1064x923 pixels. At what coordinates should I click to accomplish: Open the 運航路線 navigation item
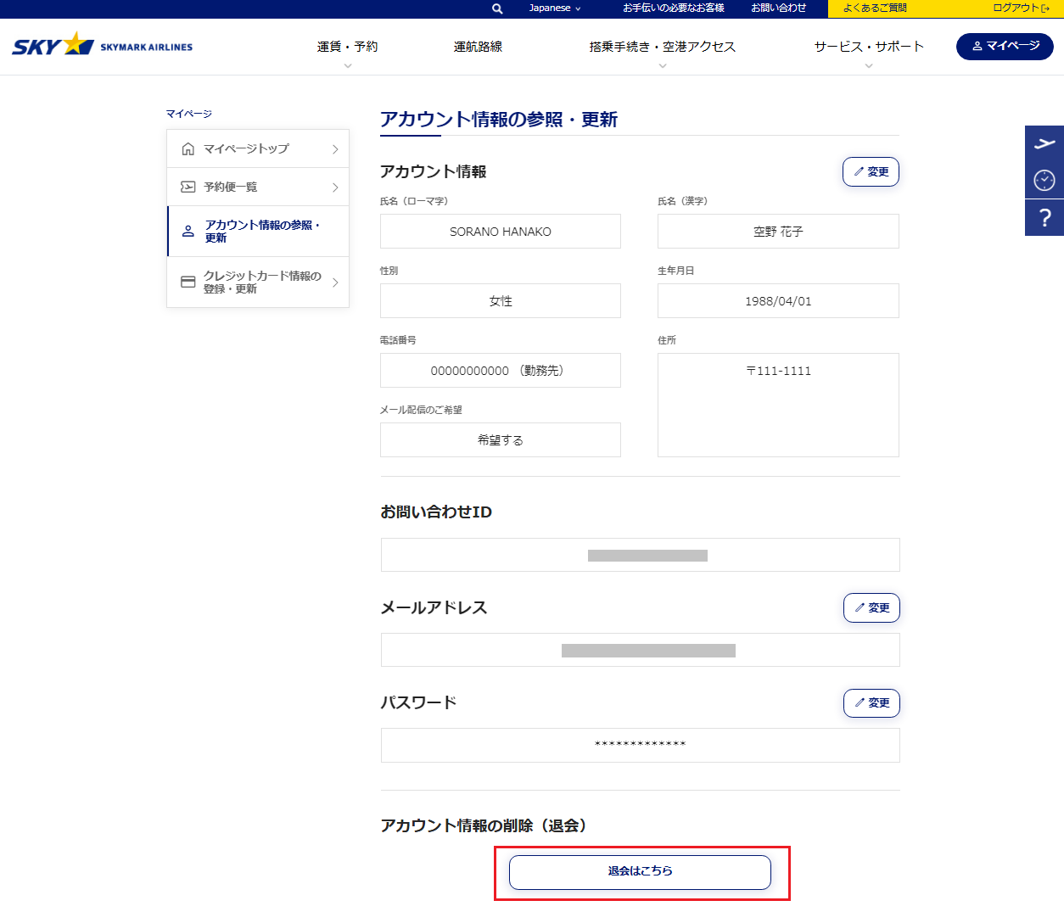(478, 48)
